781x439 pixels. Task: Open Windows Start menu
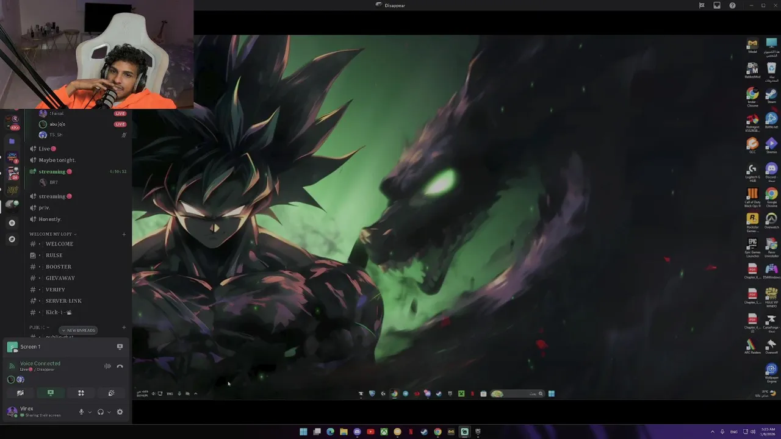pos(303,432)
